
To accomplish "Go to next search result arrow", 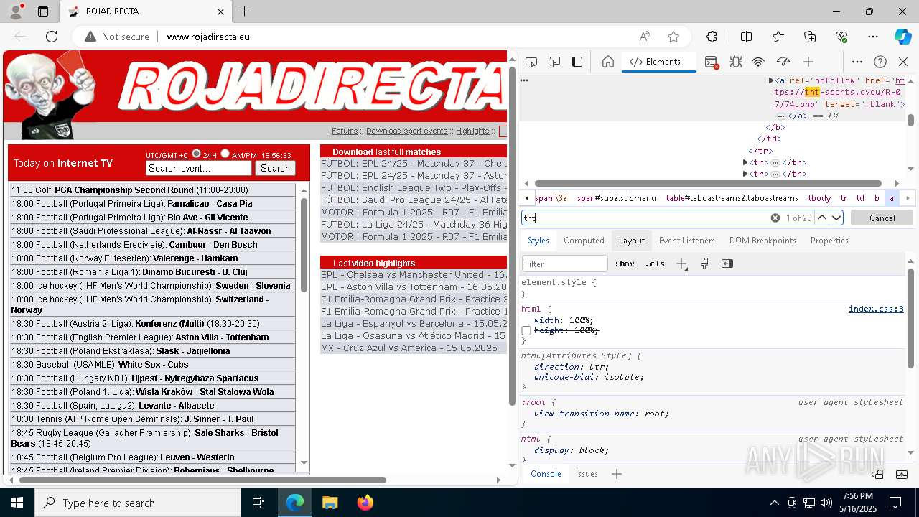I will [836, 218].
